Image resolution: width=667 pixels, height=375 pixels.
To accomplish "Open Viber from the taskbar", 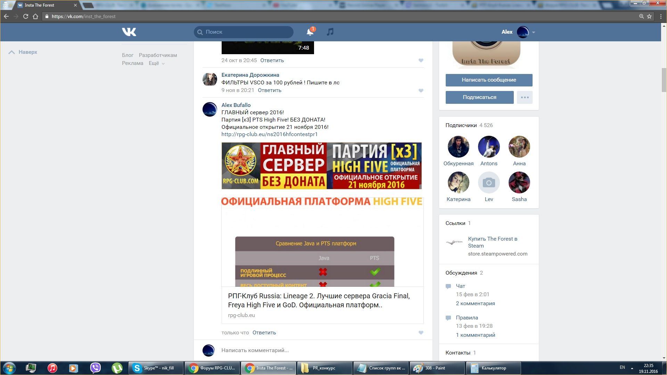I will (95, 368).
